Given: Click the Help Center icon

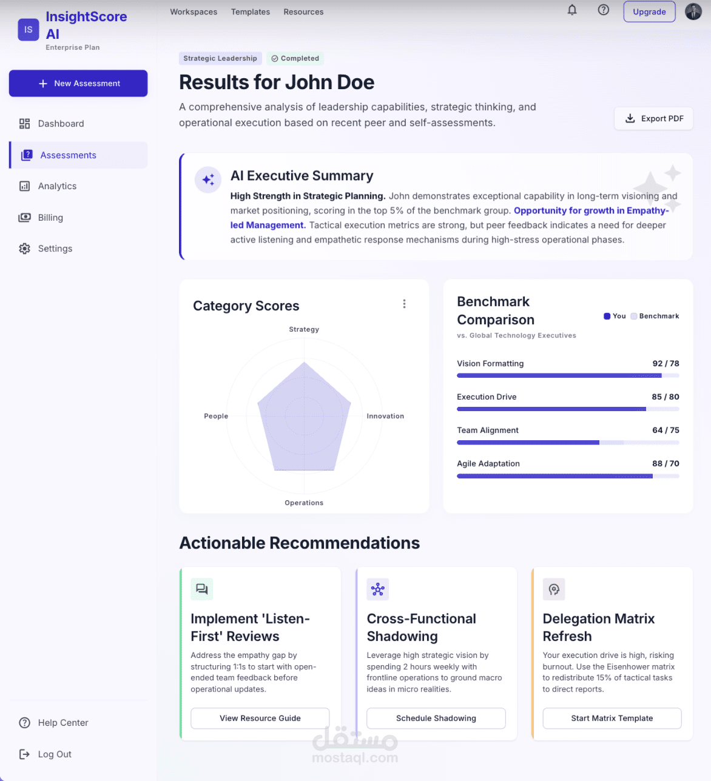Looking at the screenshot, I should 24,723.
